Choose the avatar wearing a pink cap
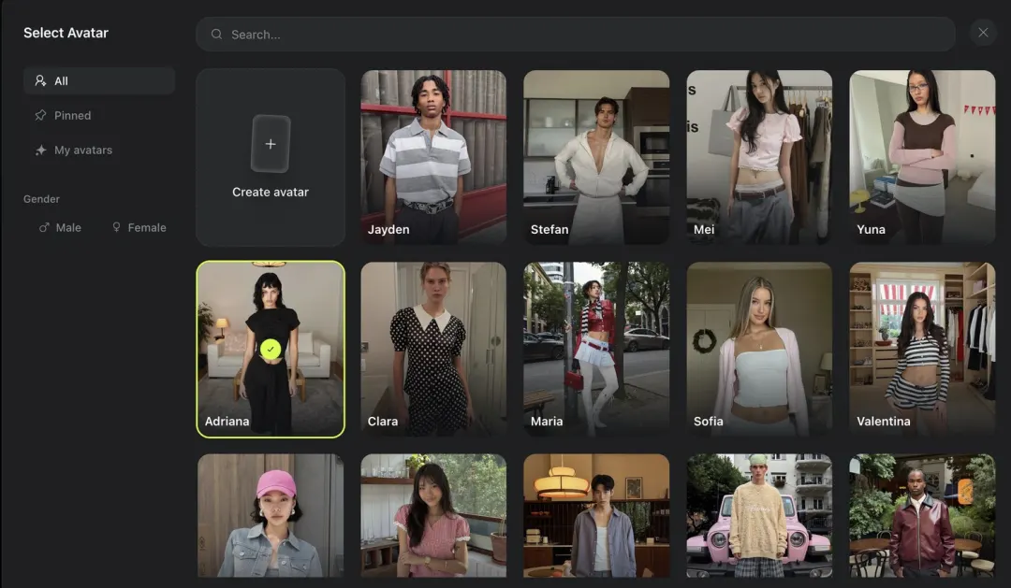Image resolution: width=1011 pixels, height=588 pixels. 271,515
